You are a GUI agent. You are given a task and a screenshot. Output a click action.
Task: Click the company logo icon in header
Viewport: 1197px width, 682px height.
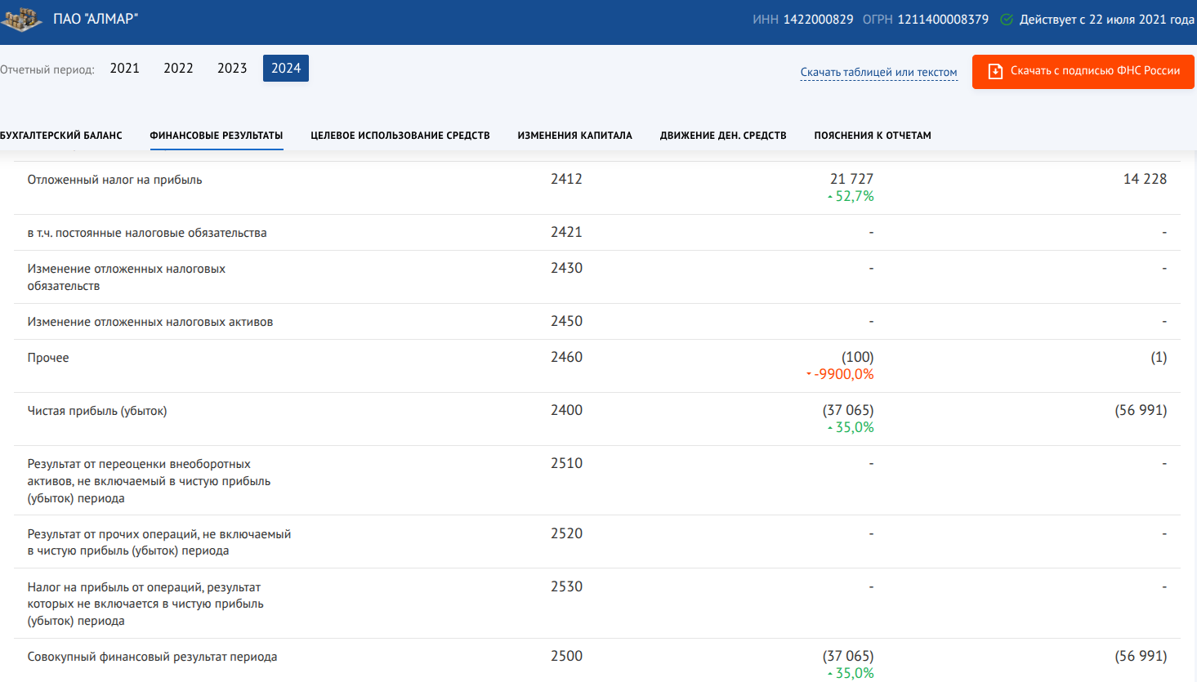22,20
